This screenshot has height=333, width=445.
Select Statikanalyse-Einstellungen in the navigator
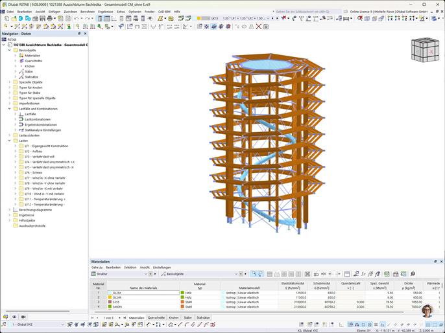43,130
